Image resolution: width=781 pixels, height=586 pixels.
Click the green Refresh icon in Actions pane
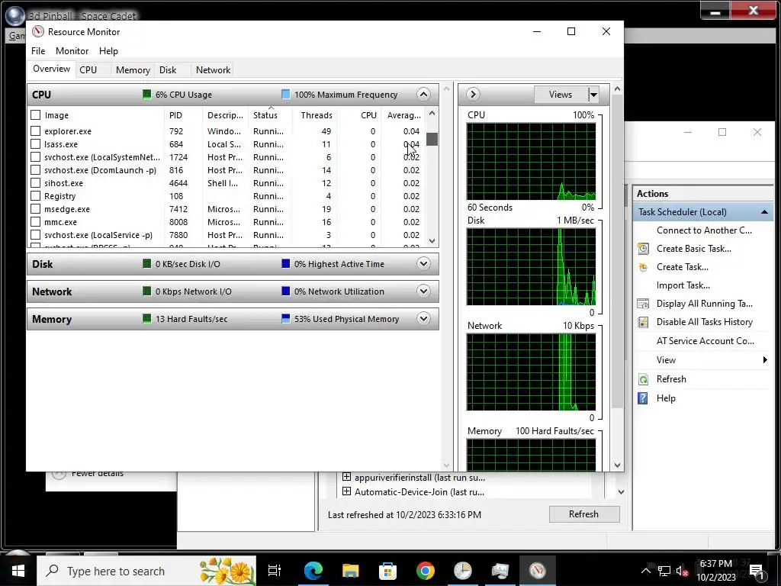(x=643, y=379)
